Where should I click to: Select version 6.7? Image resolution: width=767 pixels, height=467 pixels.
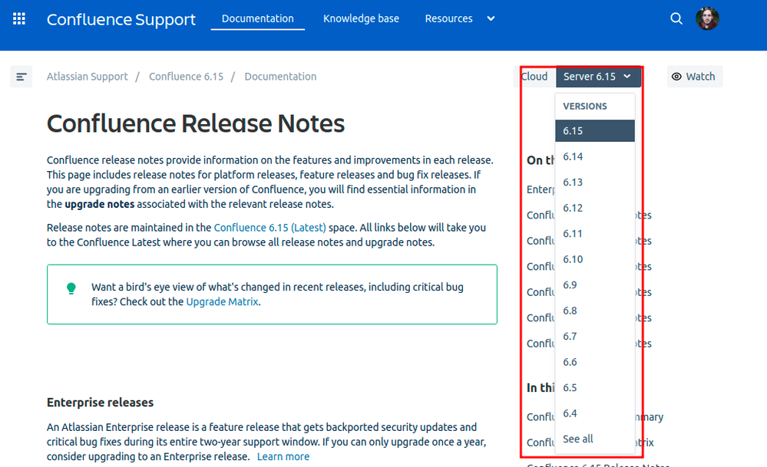pos(595,337)
